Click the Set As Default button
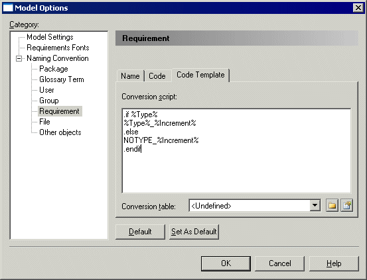 (x=194, y=232)
